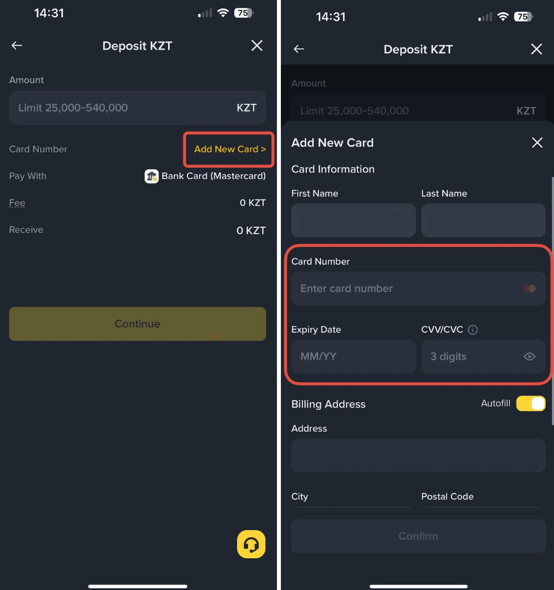Go back using left screen's arrow

pyautogui.click(x=17, y=46)
